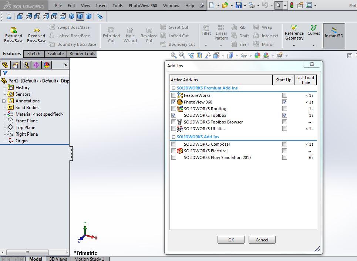Click the Revolved Boss/Base tool

pos(36,35)
